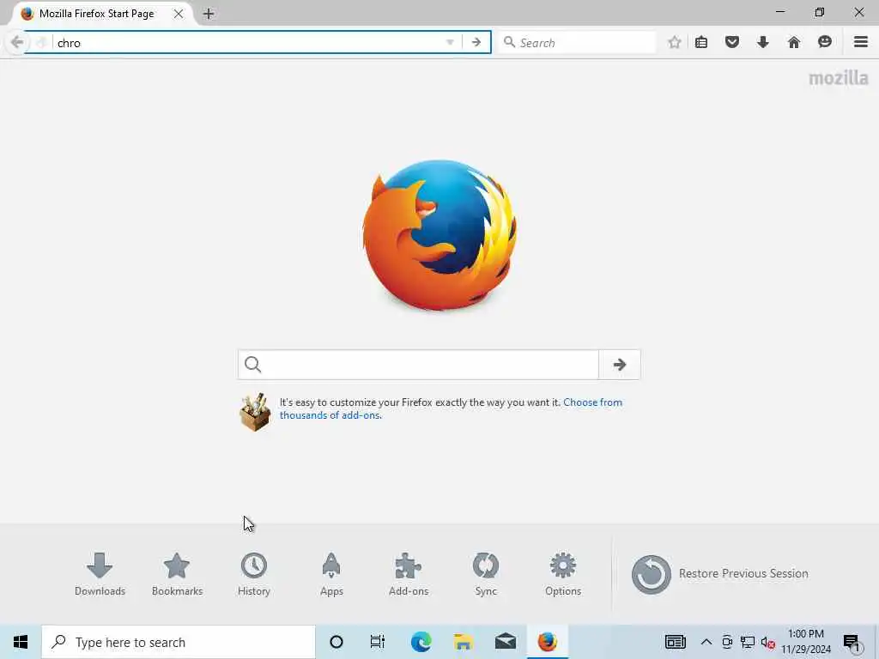Click the Go arrow in the address bar
The width and height of the screenshot is (879, 659).
click(x=476, y=43)
